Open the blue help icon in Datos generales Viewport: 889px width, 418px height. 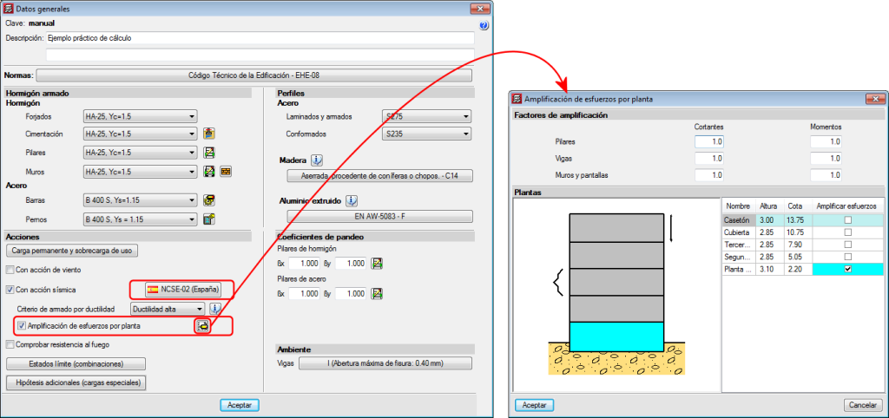[484, 25]
